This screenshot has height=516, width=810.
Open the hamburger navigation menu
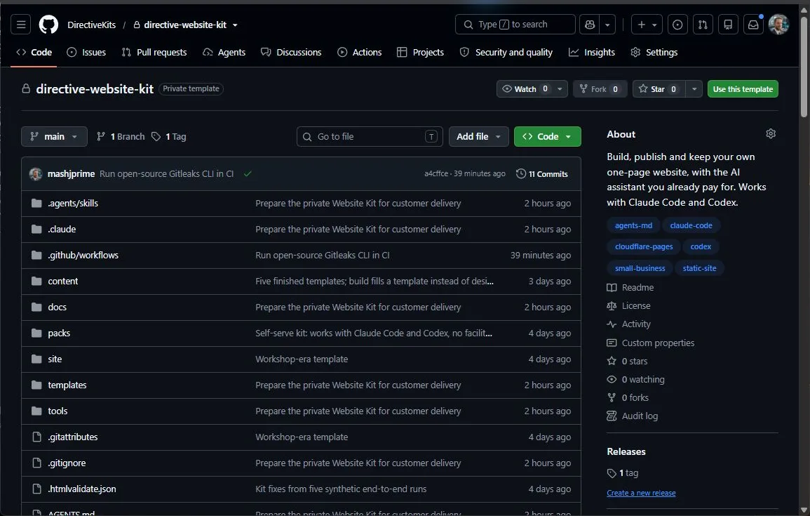pyautogui.click(x=20, y=25)
